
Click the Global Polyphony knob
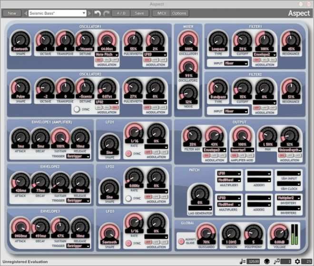[253, 233]
